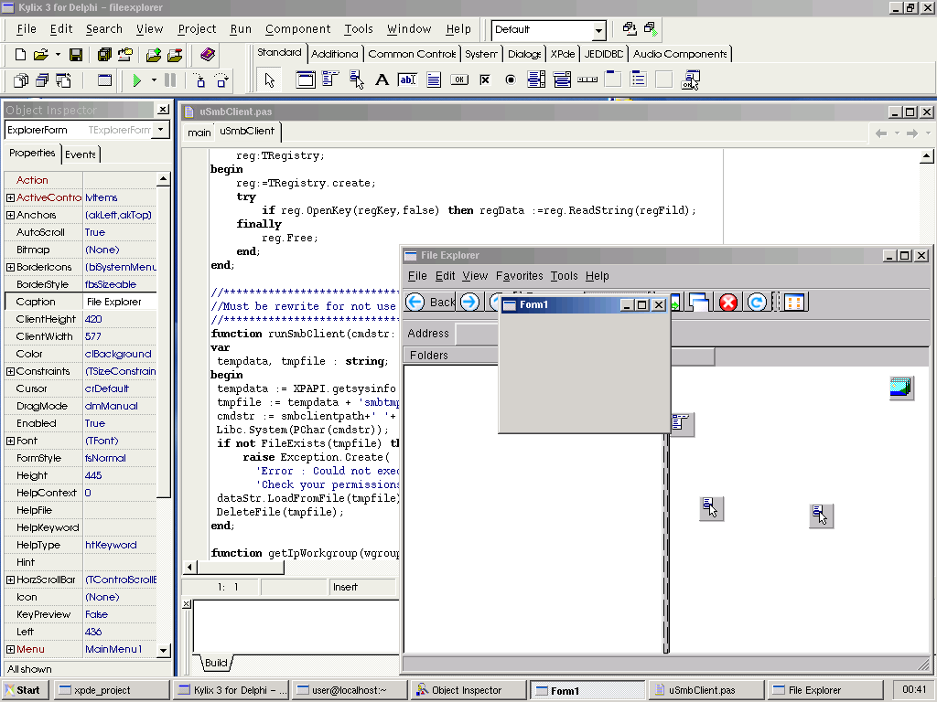
Task: Pick the Memo component in the palette
Action: coord(433,80)
